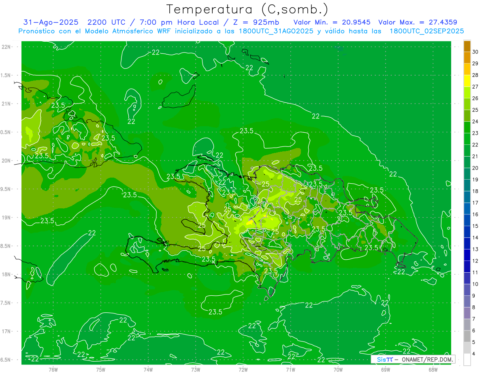Click "Valor Max. = 27.4359" value
Image resolution: width=486 pixels, height=375 pixels.
[x=418, y=23]
